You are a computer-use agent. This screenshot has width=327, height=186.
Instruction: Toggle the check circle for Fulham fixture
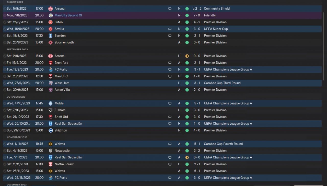[x=5, y=110]
